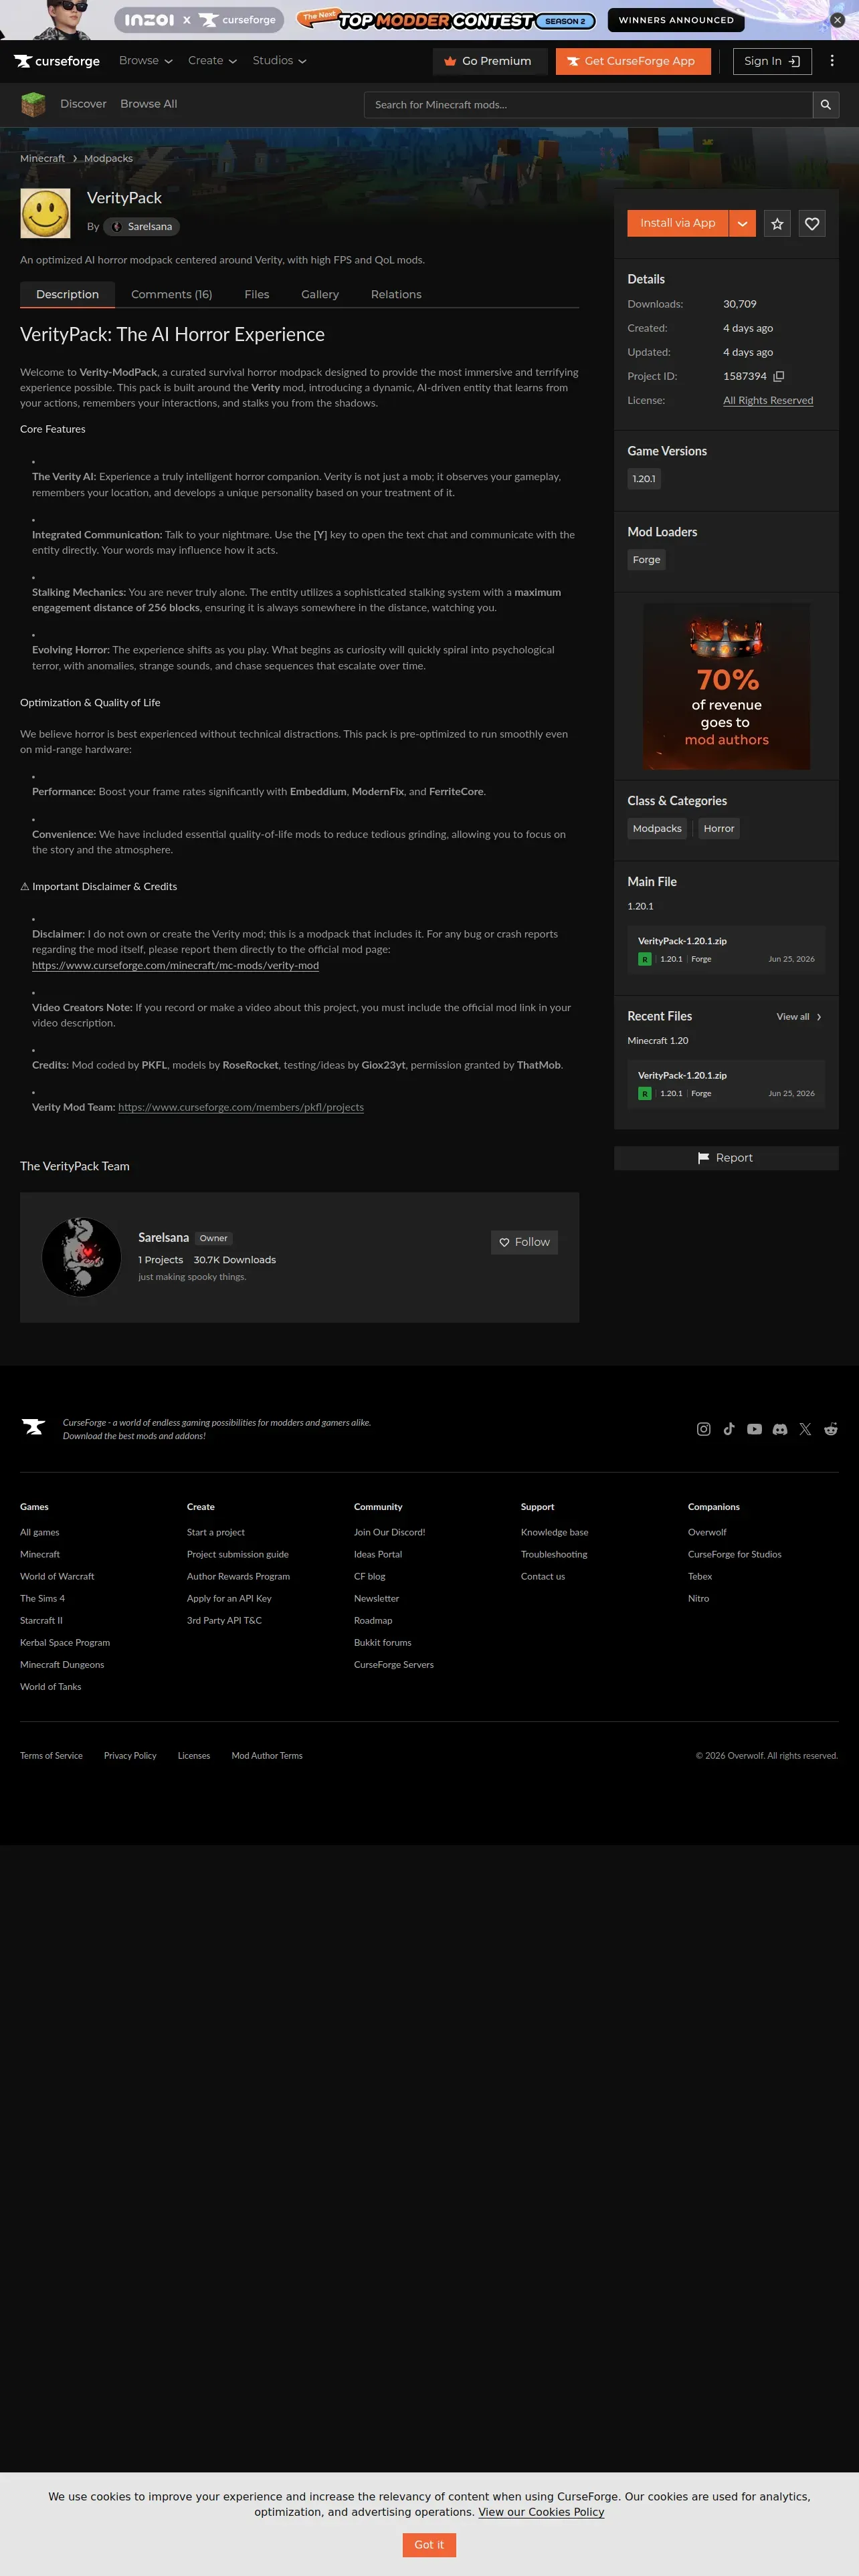This screenshot has width=859, height=2576.
Task: Open footer Terms of Service link
Action: click(x=51, y=1756)
